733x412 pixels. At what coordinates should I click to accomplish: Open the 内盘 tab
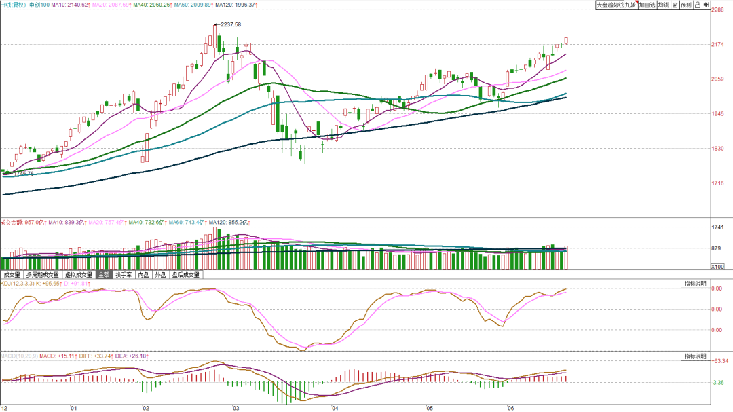pyautogui.click(x=143, y=274)
